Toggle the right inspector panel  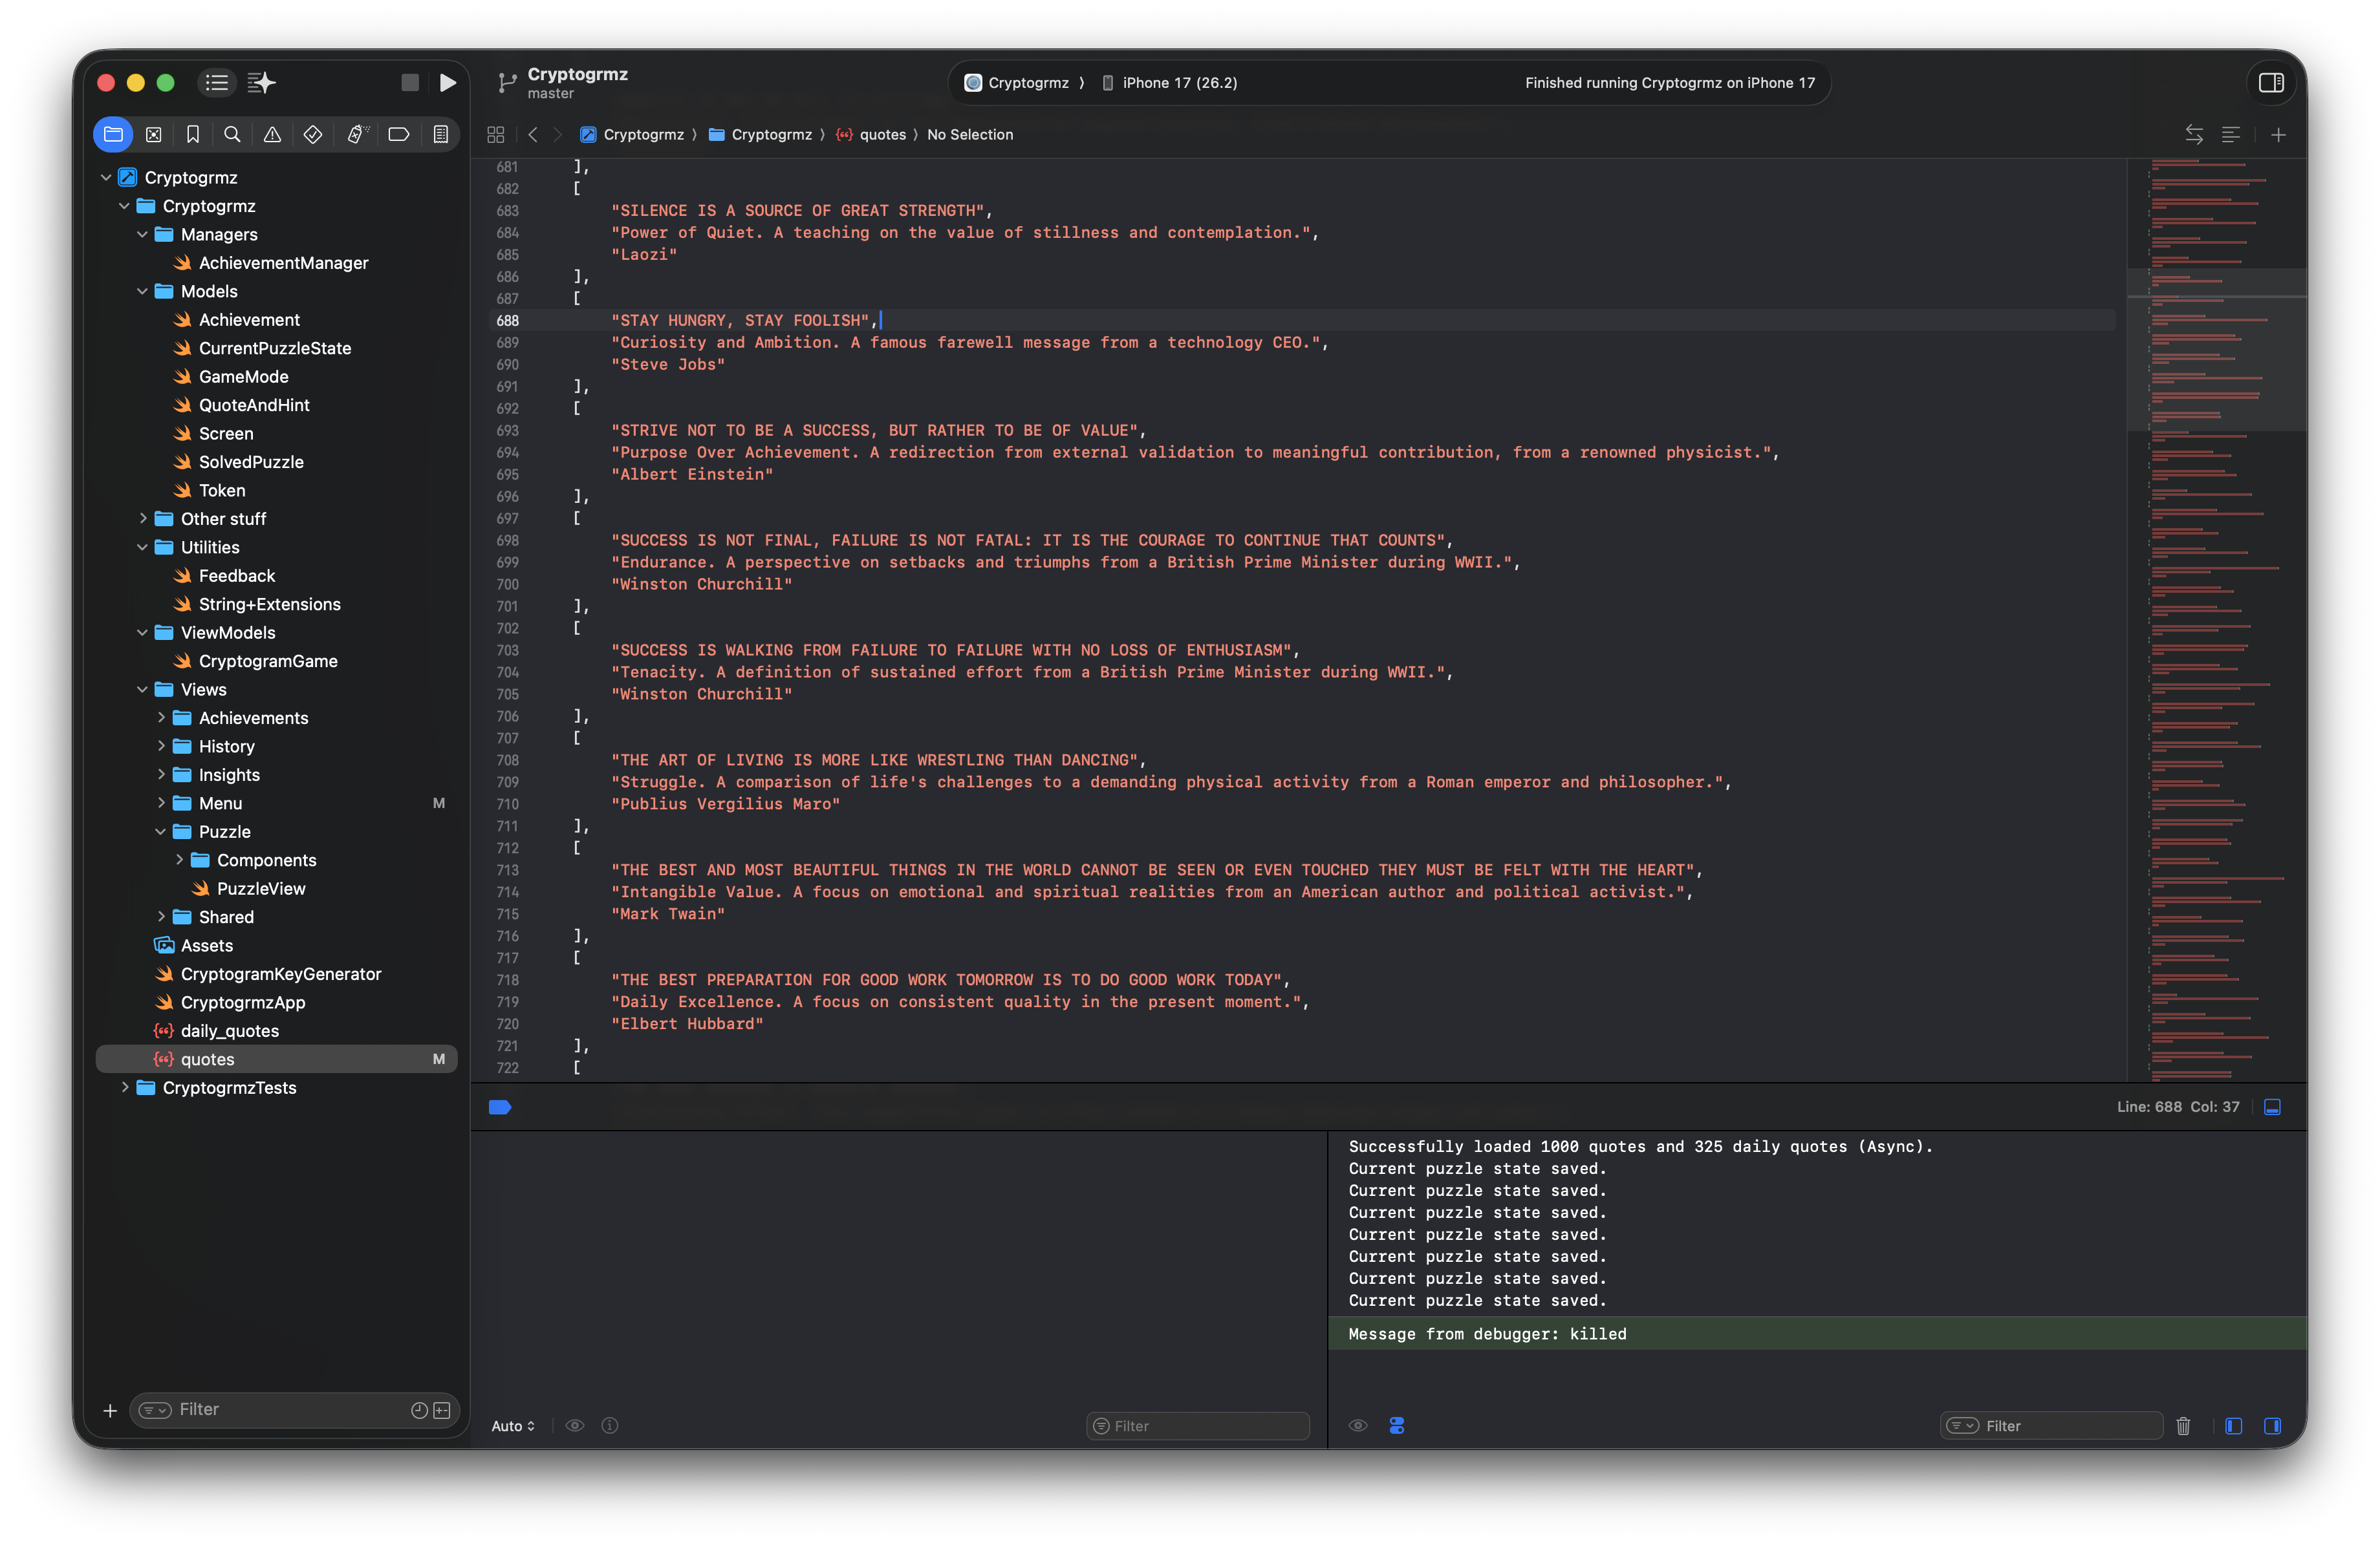pos(2271,83)
